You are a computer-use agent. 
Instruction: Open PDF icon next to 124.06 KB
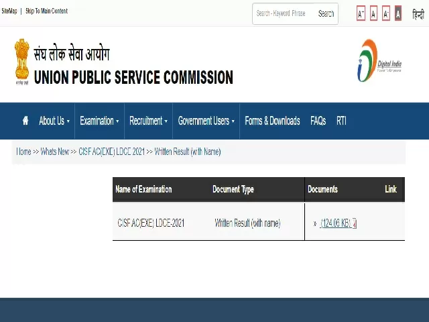pyautogui.click(x=354, y=223)
